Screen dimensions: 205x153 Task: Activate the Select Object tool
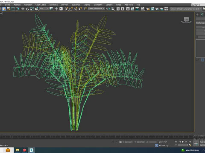(4, 9)
